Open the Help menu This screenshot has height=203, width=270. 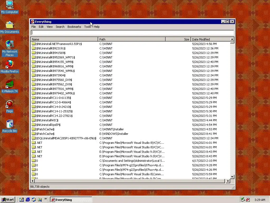coord(97,27)
